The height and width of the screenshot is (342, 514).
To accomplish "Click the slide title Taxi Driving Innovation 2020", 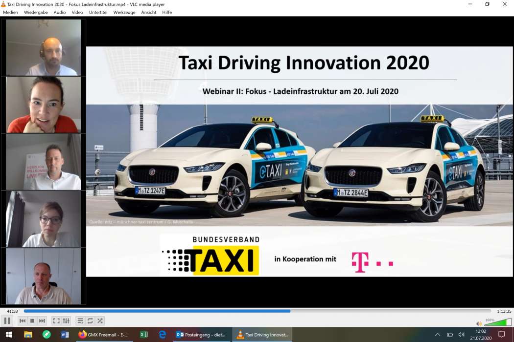I will pos(304,63).
